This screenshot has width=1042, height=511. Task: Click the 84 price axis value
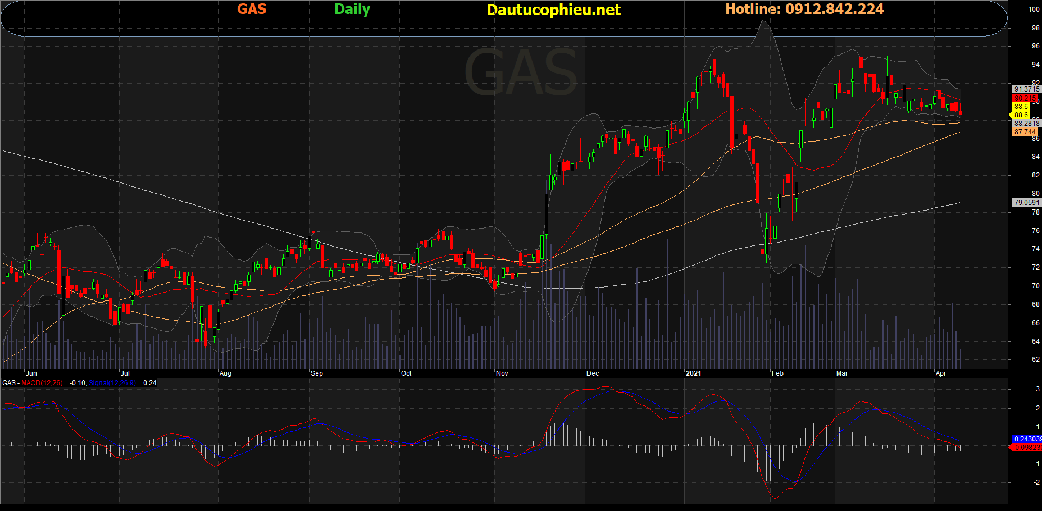(x=1036, y=157)
